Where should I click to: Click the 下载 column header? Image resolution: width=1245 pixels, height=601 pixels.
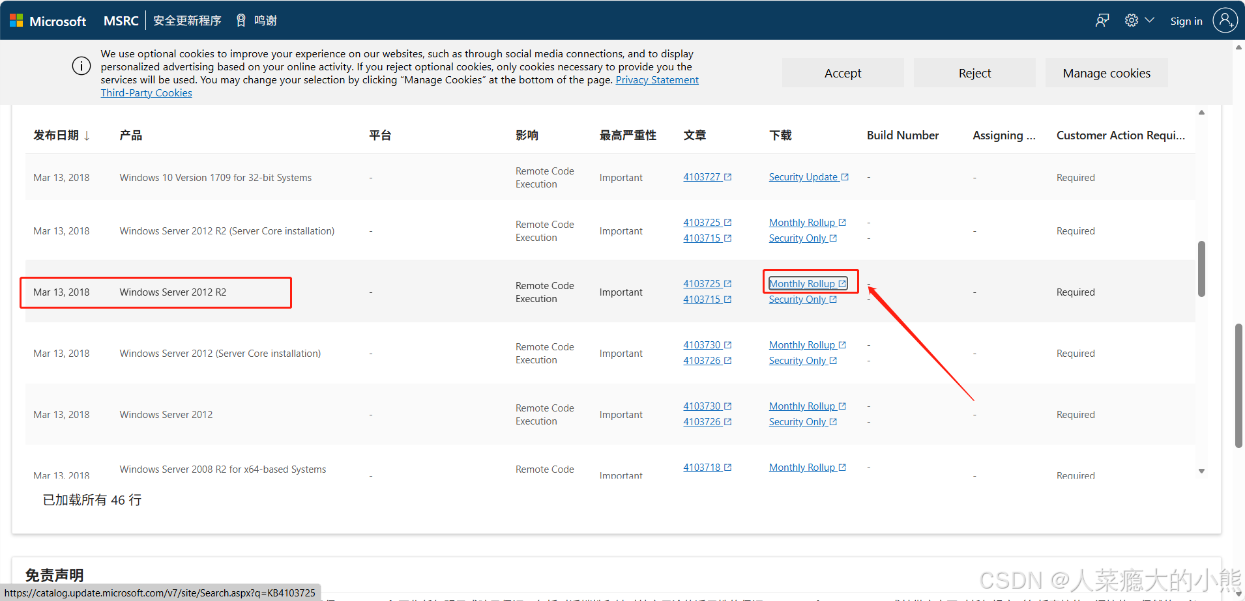(780, 135)
